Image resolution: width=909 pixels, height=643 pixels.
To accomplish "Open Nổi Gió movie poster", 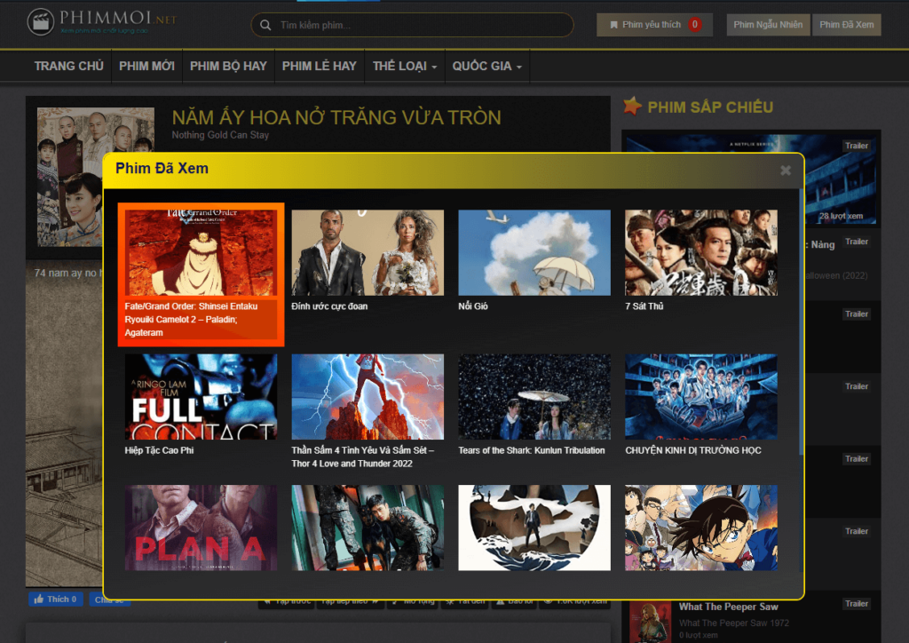I will coord(534,252).
